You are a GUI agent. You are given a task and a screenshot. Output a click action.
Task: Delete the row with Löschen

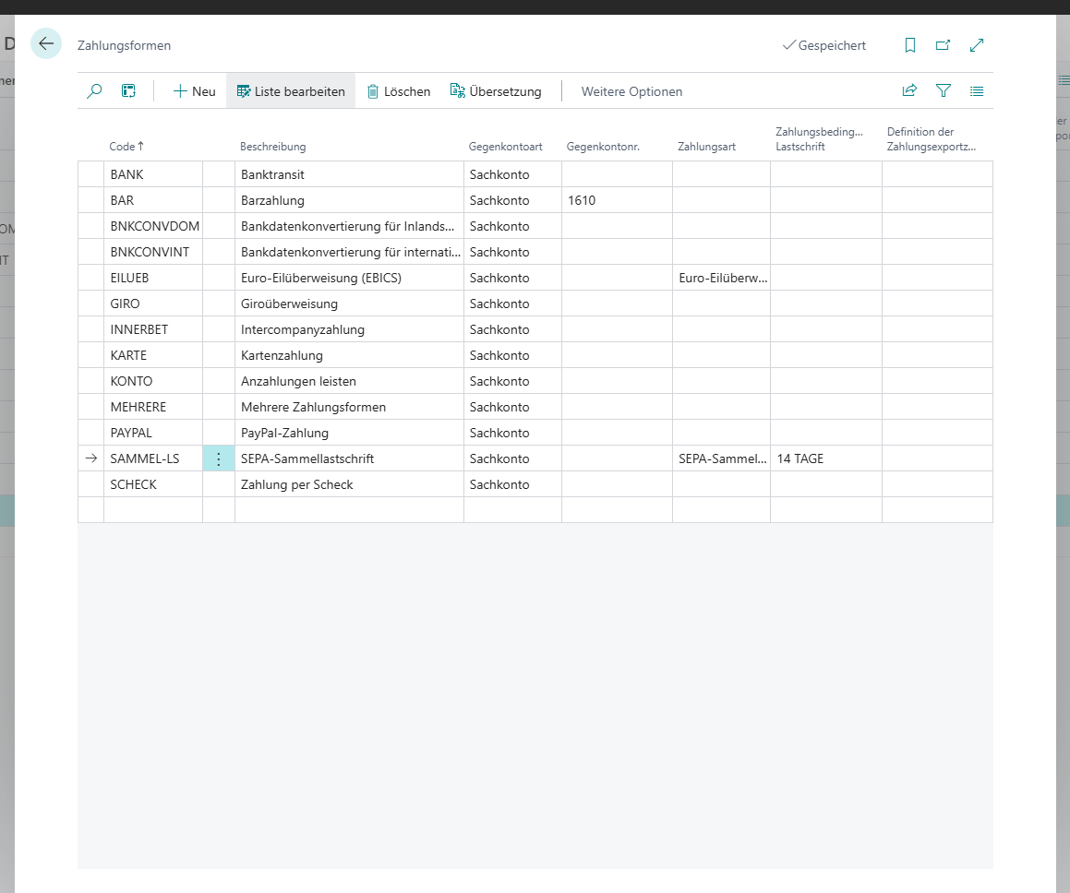tap(399, 91)
